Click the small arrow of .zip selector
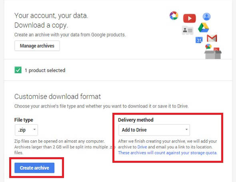Screen dimensions: 236x182 click(x=34, y=129)
